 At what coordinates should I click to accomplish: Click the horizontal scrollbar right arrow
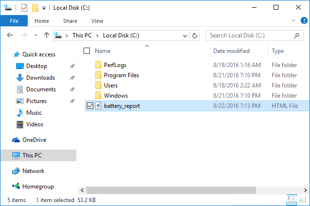306,190
